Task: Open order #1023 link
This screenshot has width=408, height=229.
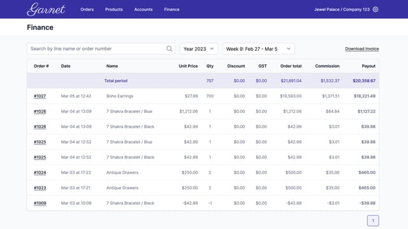Action: (40, 188)
